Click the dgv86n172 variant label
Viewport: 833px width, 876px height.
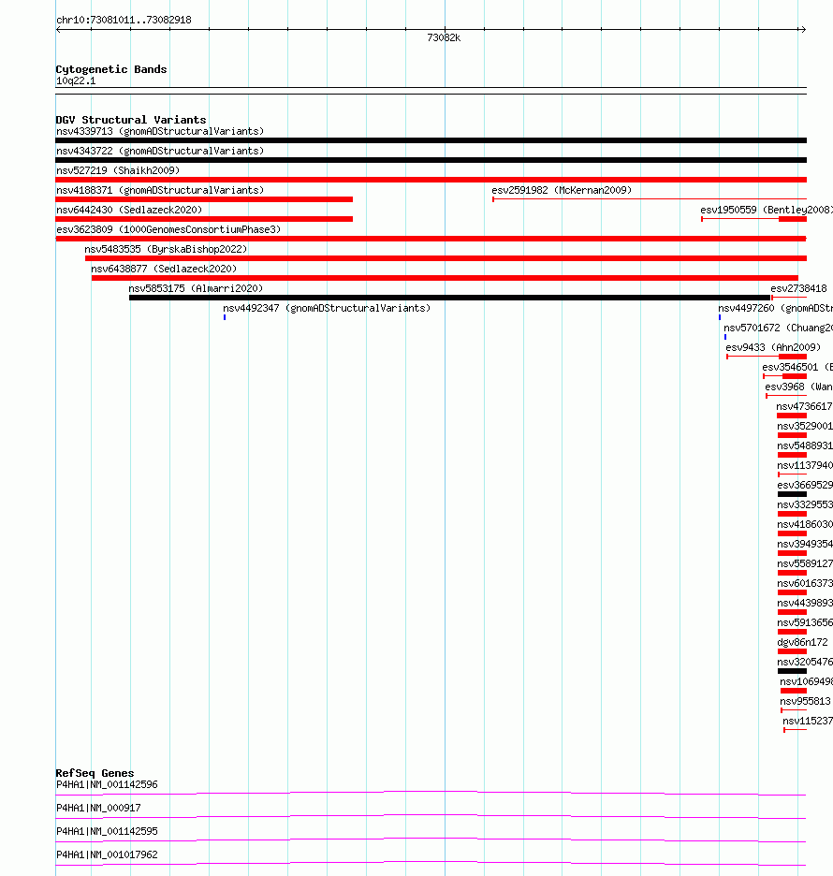(802, 642)
